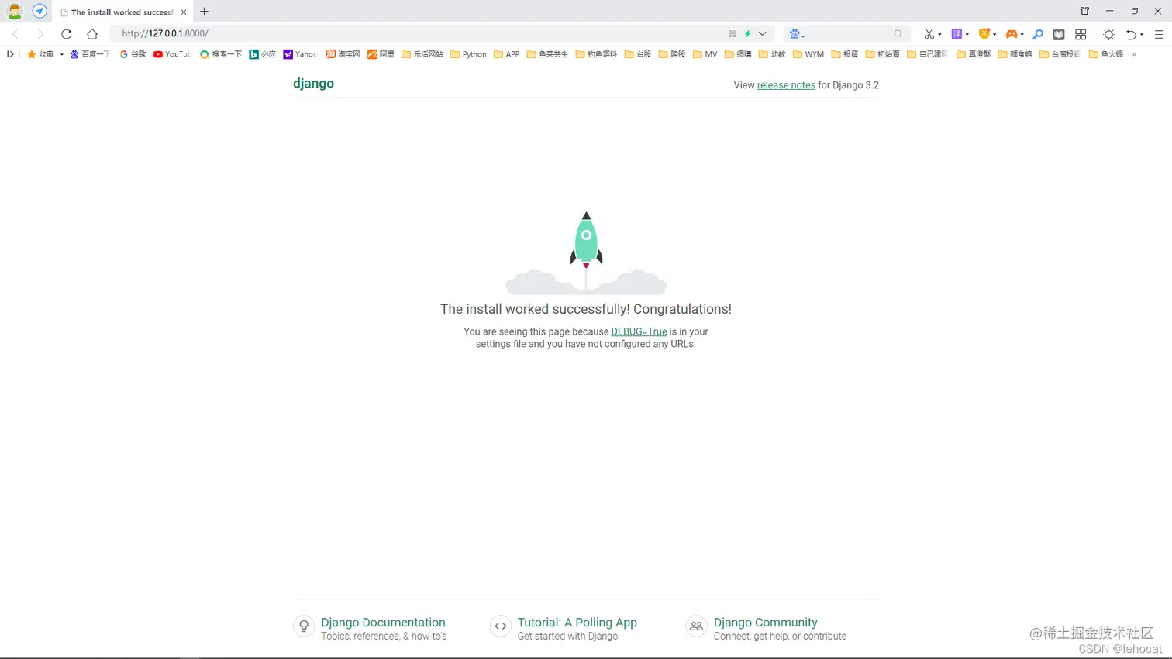Expand the screenshot tool dropdown arrow
The width and height of the screenshot is (1172, 659).
(939, 34)
